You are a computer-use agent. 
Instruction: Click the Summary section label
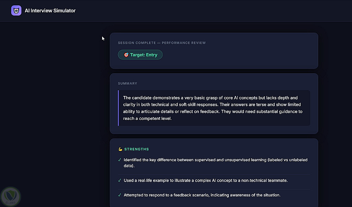[x=127, y=84]
